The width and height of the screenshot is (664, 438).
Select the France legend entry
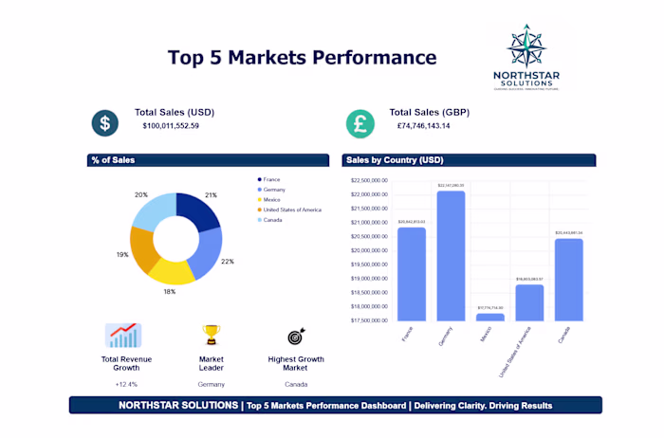coord(268,179)
